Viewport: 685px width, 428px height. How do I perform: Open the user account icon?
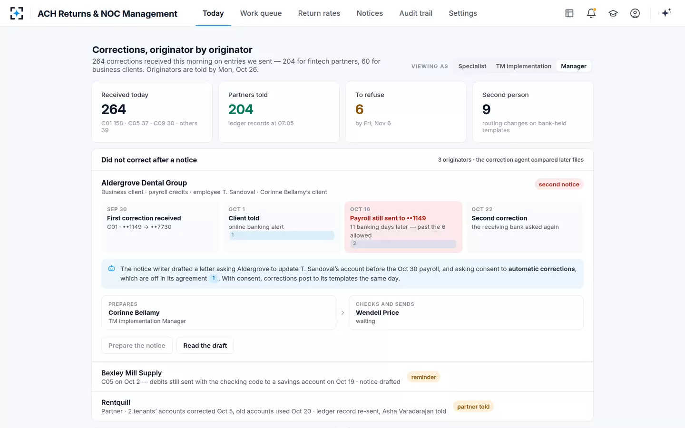pos(635,13)
